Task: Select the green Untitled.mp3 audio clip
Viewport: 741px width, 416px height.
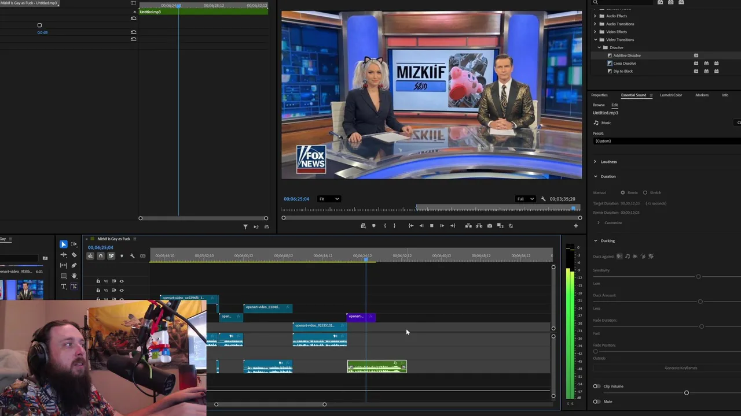Action: tap(377, 366)
